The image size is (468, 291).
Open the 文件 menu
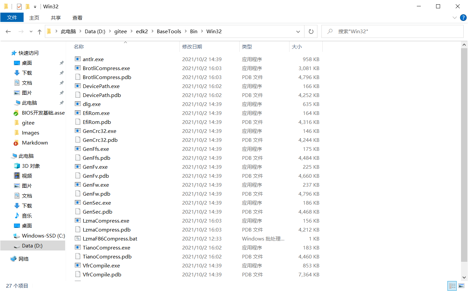click(12, 18)
